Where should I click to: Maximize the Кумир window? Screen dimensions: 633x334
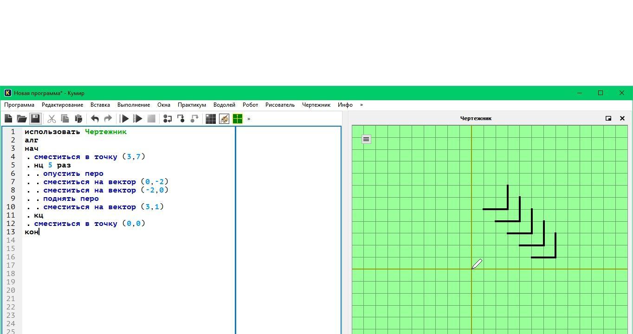click(x=601, y=93)
